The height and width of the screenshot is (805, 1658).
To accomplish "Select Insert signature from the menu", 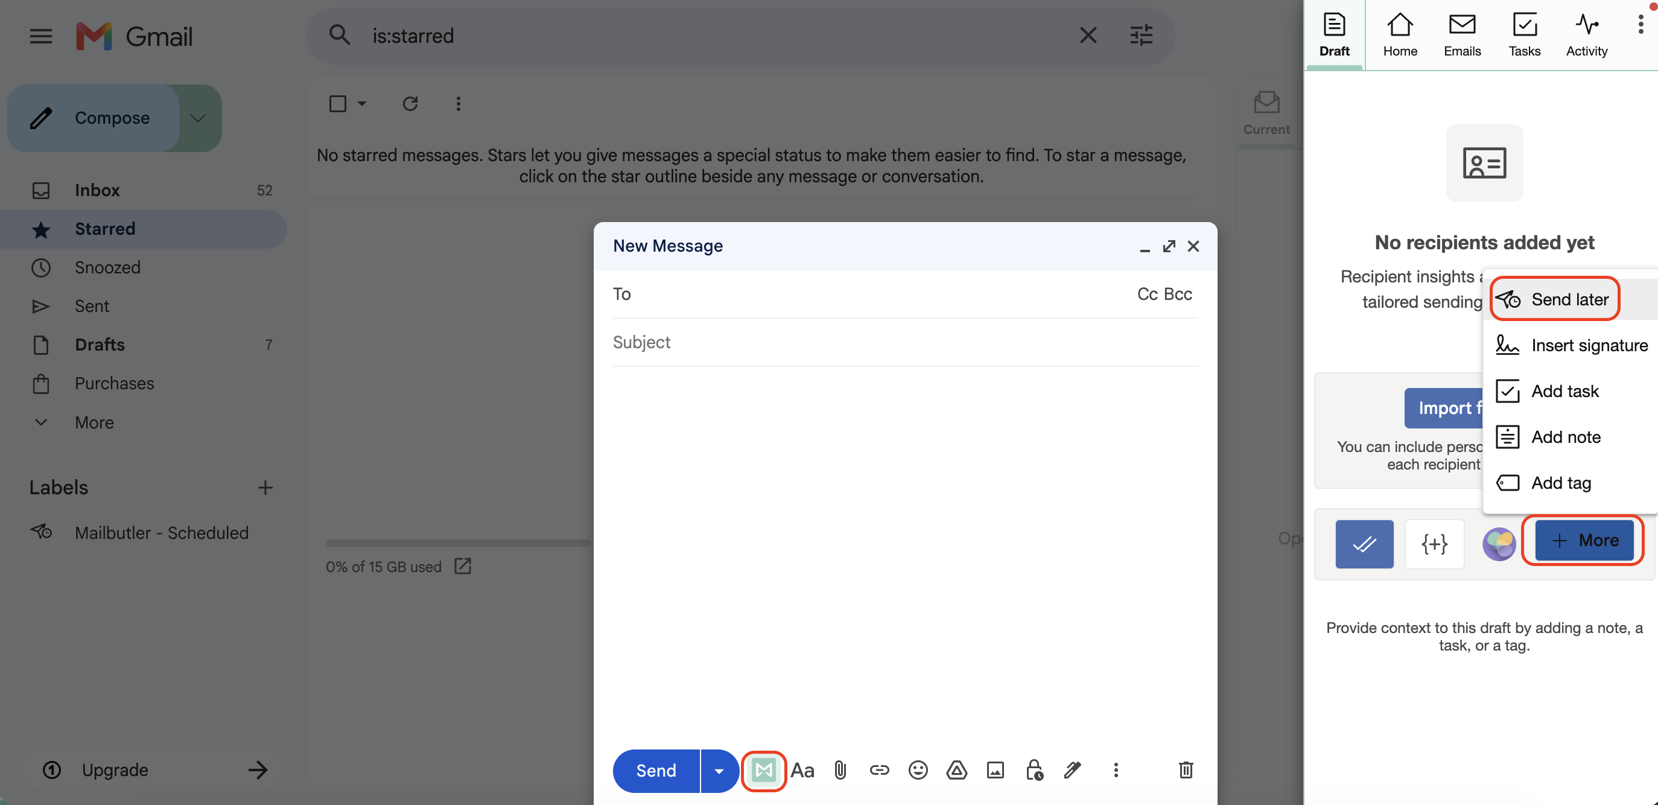I will (1571, 345).
